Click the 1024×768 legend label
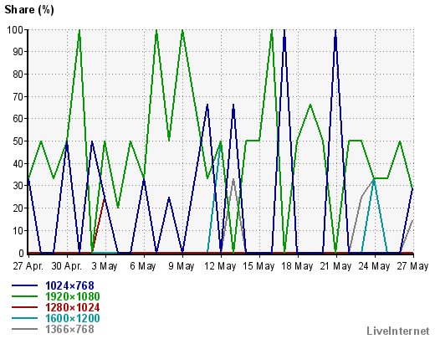The width and height of the screenshot is (435, 339). click(x=69, y=285)
